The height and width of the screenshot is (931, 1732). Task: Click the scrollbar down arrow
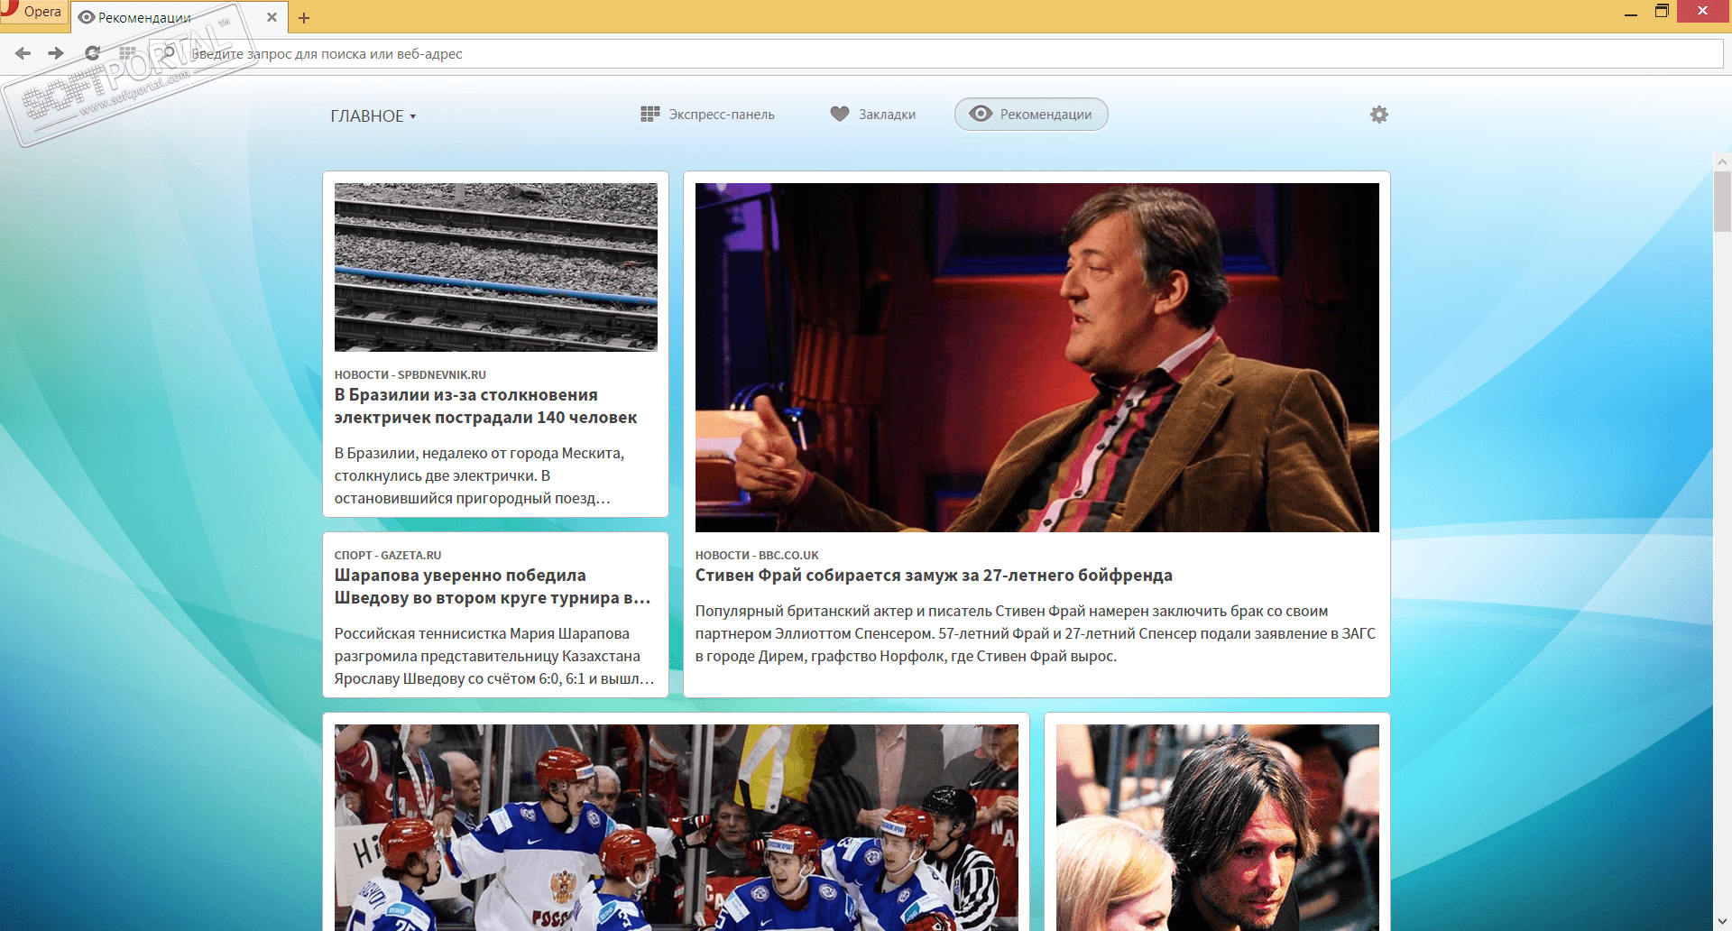click(x=1722, y=922)
